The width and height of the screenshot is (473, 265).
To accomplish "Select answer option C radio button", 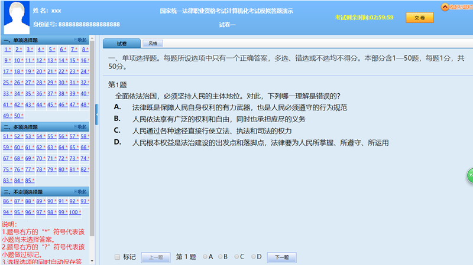I will tap(237, 257).
